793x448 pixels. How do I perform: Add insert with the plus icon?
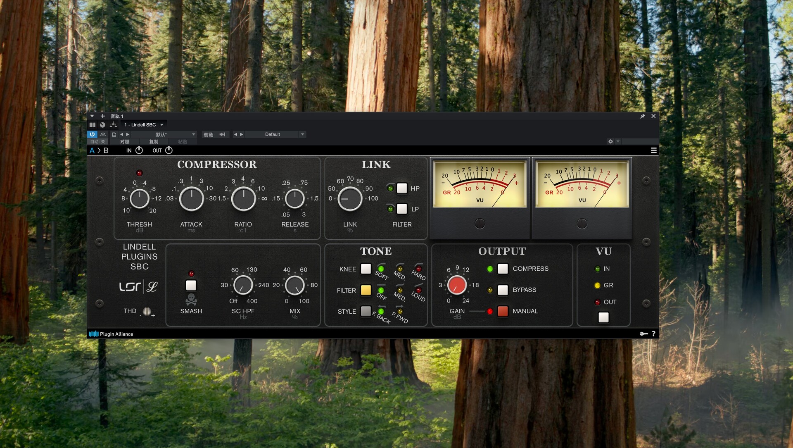(103, 116)
